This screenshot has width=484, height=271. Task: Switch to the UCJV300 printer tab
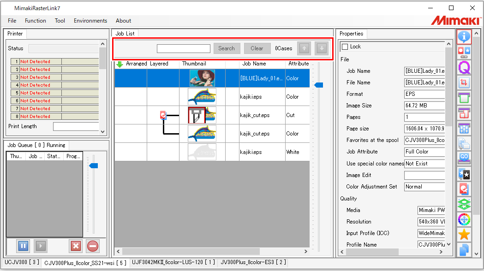pyautogui.click(x=21, y=262)
